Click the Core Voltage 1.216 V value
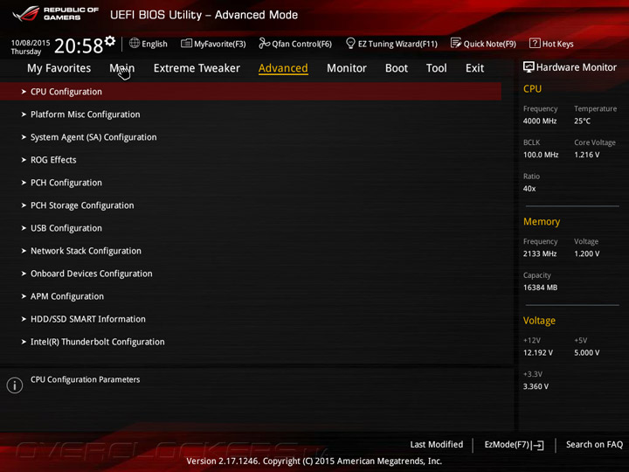Image resolution: width=629 pixels, height=472 pixels. click(586, 155)
